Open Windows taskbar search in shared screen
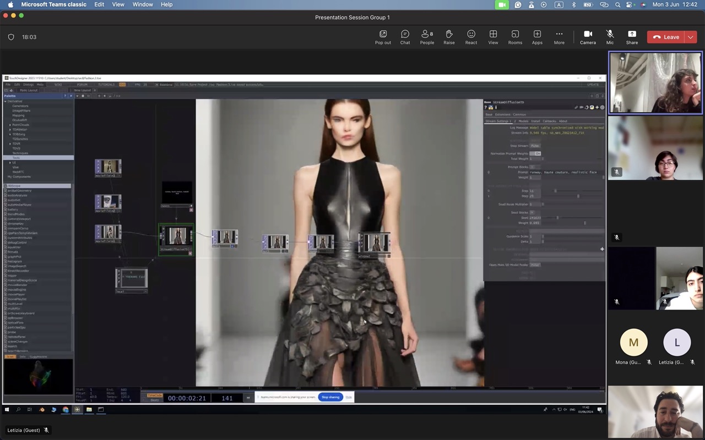Image resolution: width=705 pixels, height=440 pixels. coord(18,410)
